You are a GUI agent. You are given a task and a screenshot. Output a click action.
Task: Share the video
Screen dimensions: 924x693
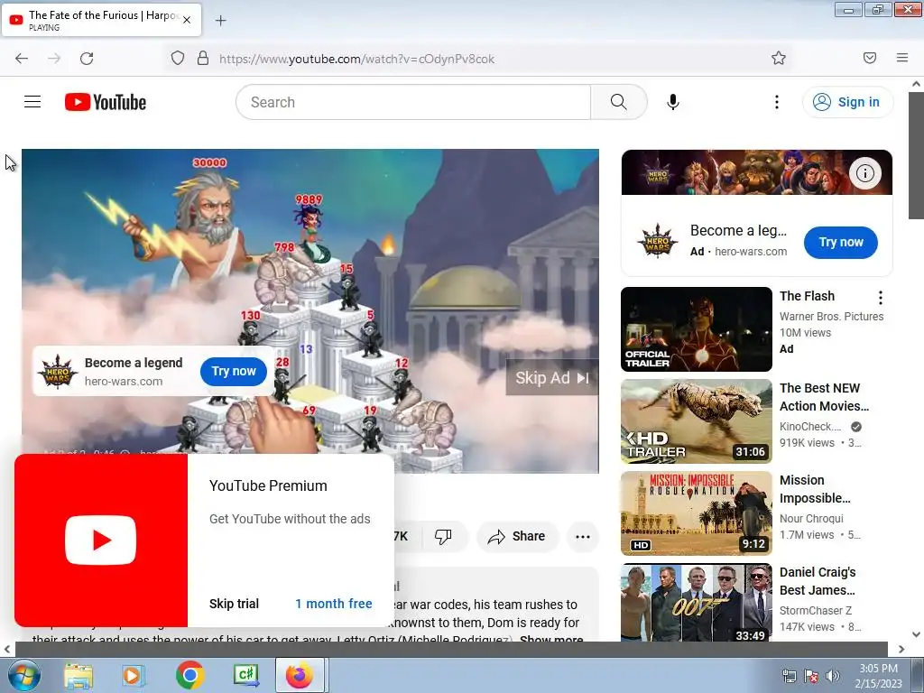tap(517, 536)
